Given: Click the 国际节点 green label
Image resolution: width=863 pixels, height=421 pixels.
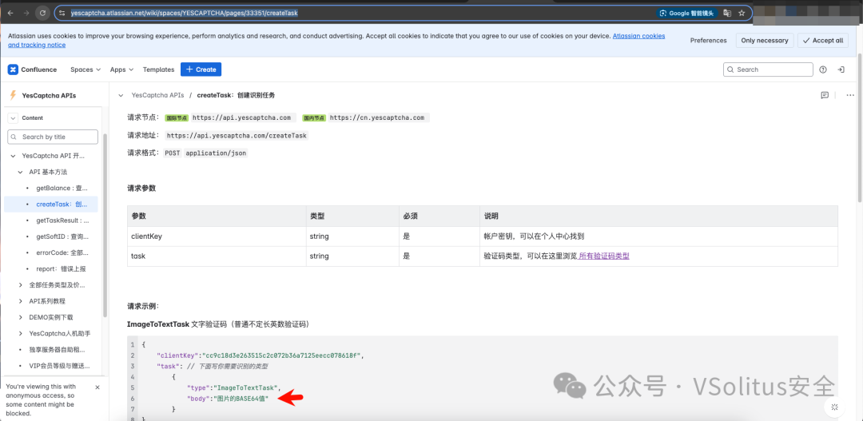Looking at the screenshot, I should pyautogui.click(x=177, y=117).
